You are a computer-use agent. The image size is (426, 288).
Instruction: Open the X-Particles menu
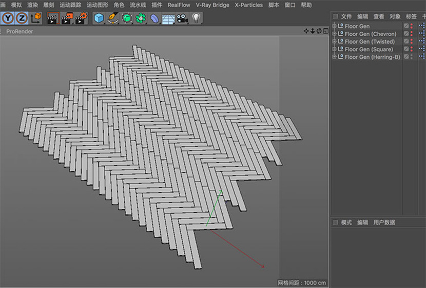248,5
